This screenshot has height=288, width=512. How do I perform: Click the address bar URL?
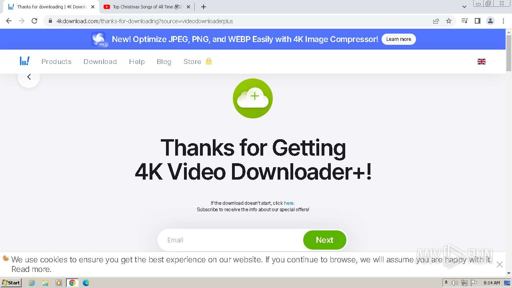click(x=145, y=21)
